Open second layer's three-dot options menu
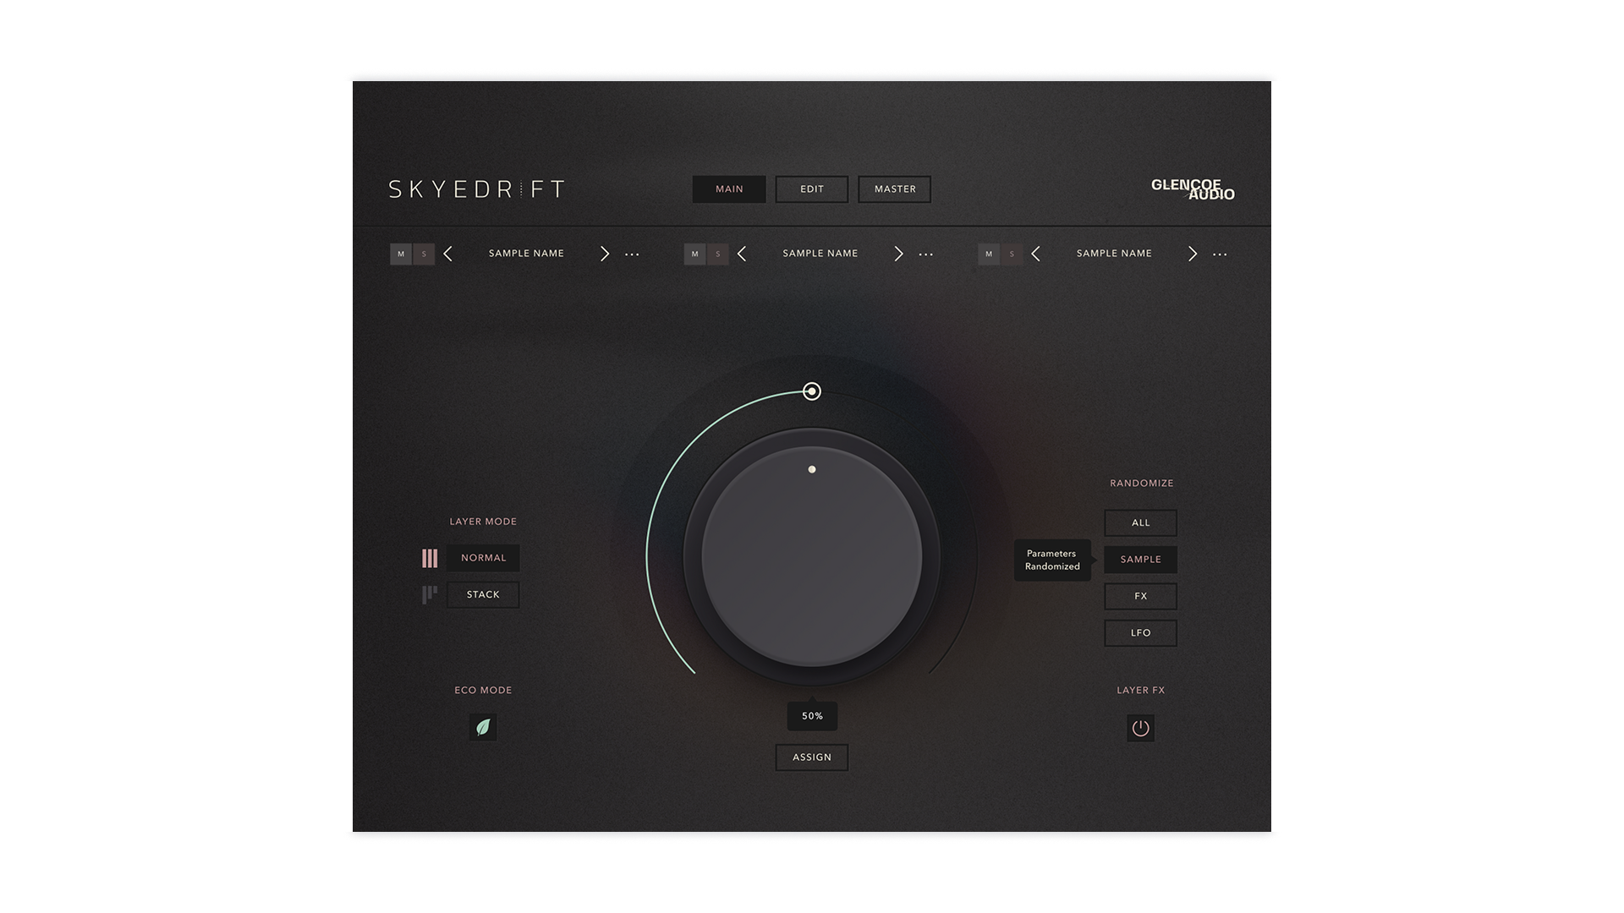This screenshot has width=1624, height=913. coord(926,254)
